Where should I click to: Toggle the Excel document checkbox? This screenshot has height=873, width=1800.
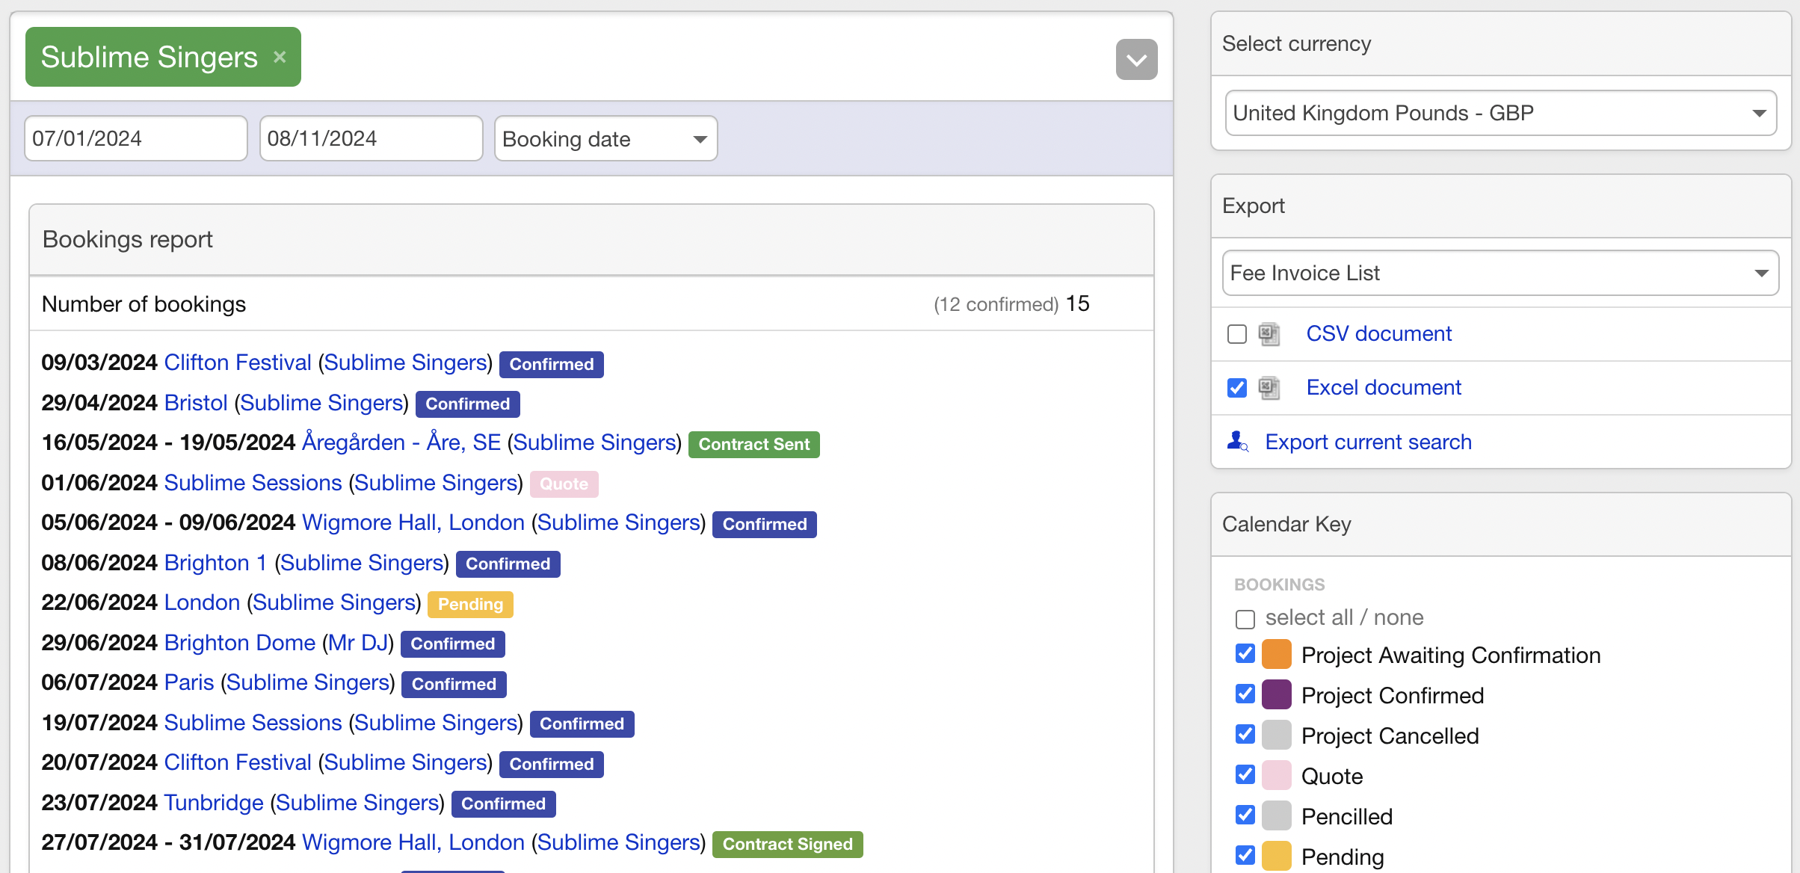1238,388
